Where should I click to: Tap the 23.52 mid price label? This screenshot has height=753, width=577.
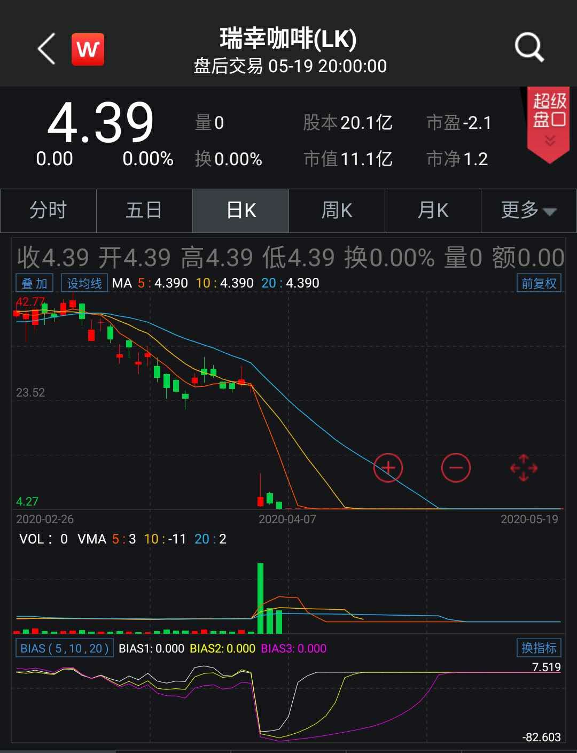[30, 393]
